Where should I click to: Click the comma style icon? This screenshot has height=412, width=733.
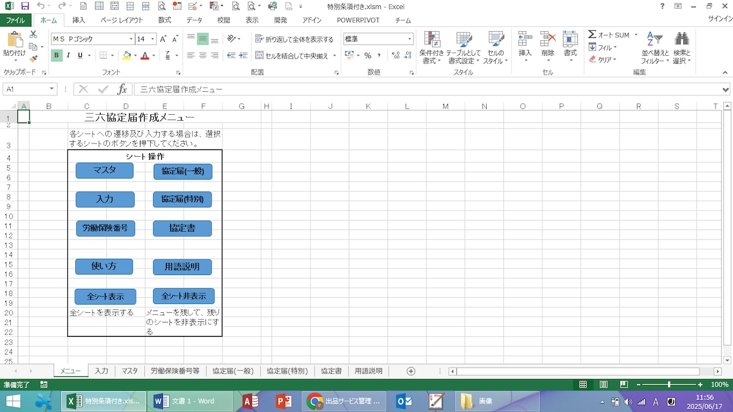click(379, 55)
